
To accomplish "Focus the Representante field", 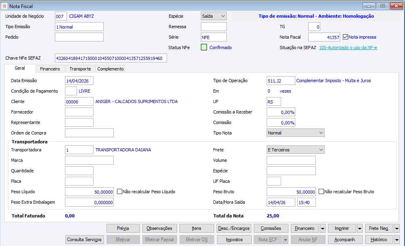I will (79, 122).
